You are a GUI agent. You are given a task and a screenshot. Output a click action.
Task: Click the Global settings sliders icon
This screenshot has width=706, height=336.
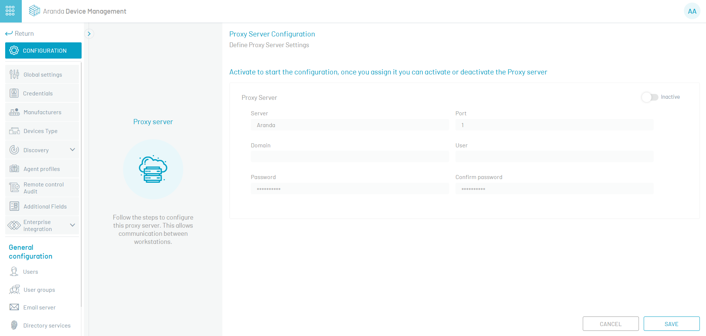[14, 74]
